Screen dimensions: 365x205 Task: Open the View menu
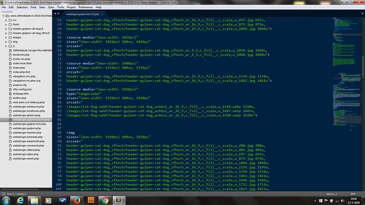click(x=42, y=7)
